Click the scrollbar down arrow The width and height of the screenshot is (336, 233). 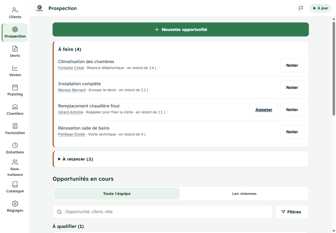[334, 231]
